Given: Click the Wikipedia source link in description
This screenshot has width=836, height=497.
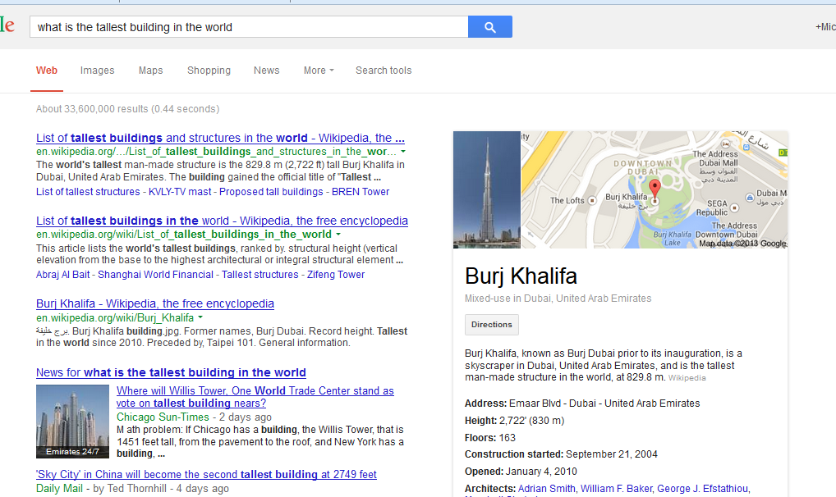Looking at the screenshot, I should pos(687,378).
